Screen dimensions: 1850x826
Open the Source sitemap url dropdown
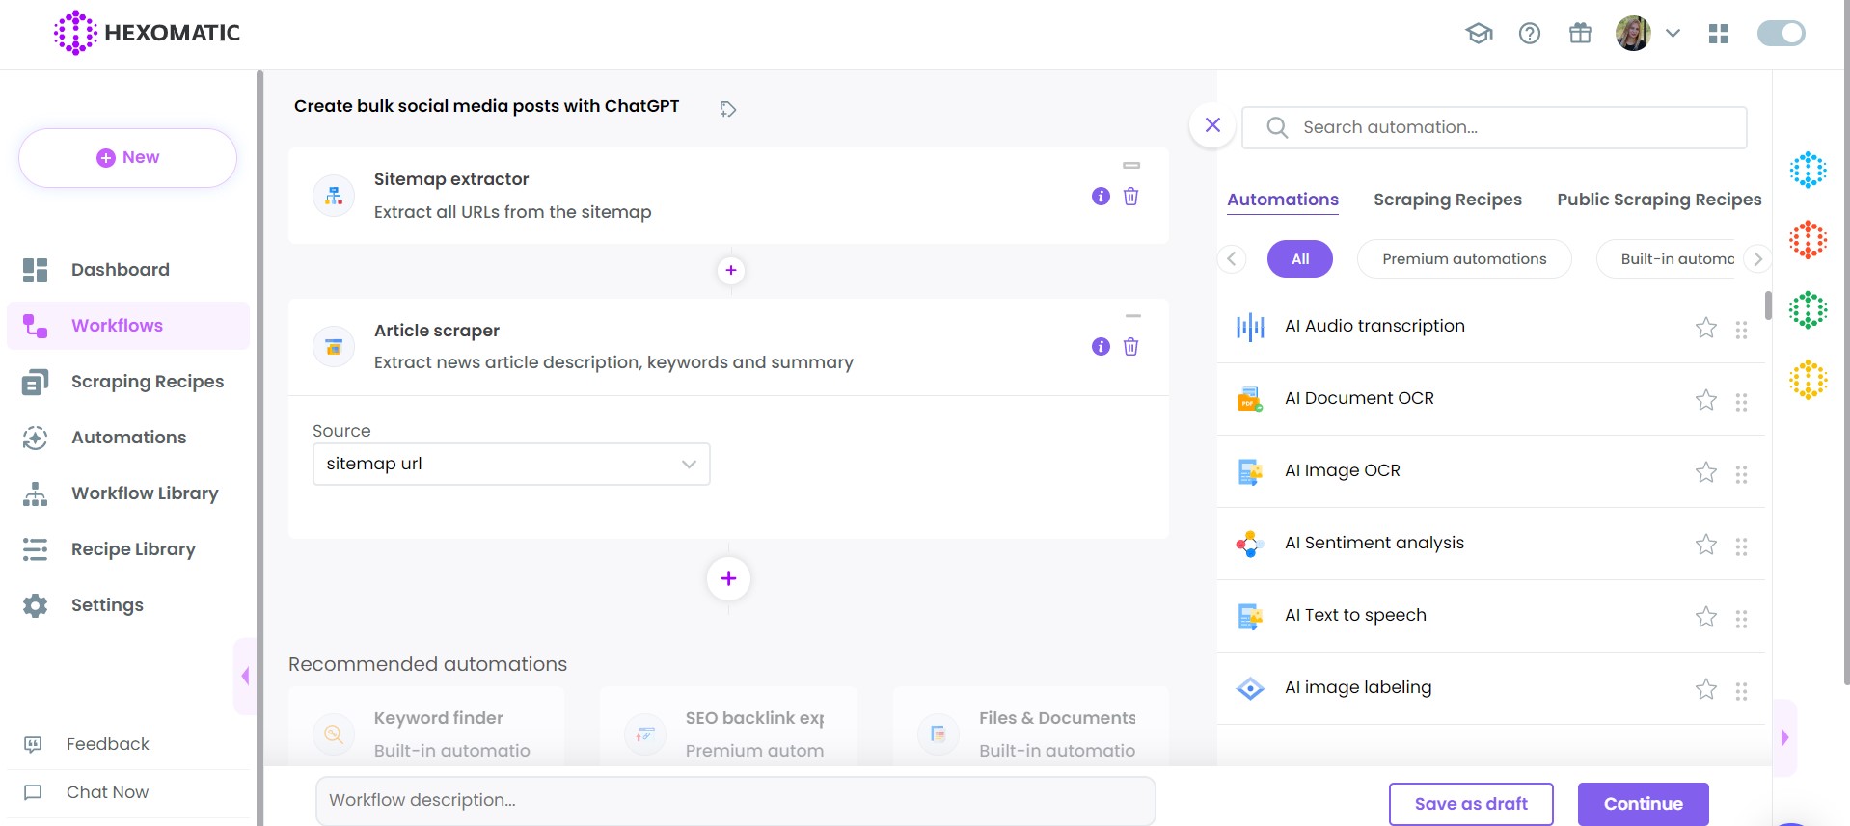pos(511,464)
